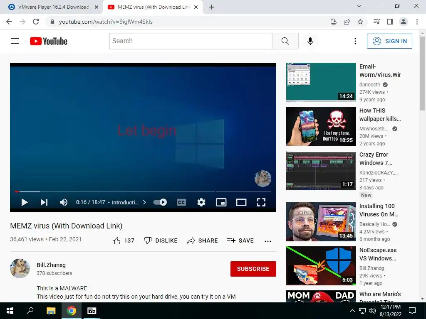This screenshot has height=319, width=426.
Task: Click the SIGN IN button
Action: coord(389,41)
